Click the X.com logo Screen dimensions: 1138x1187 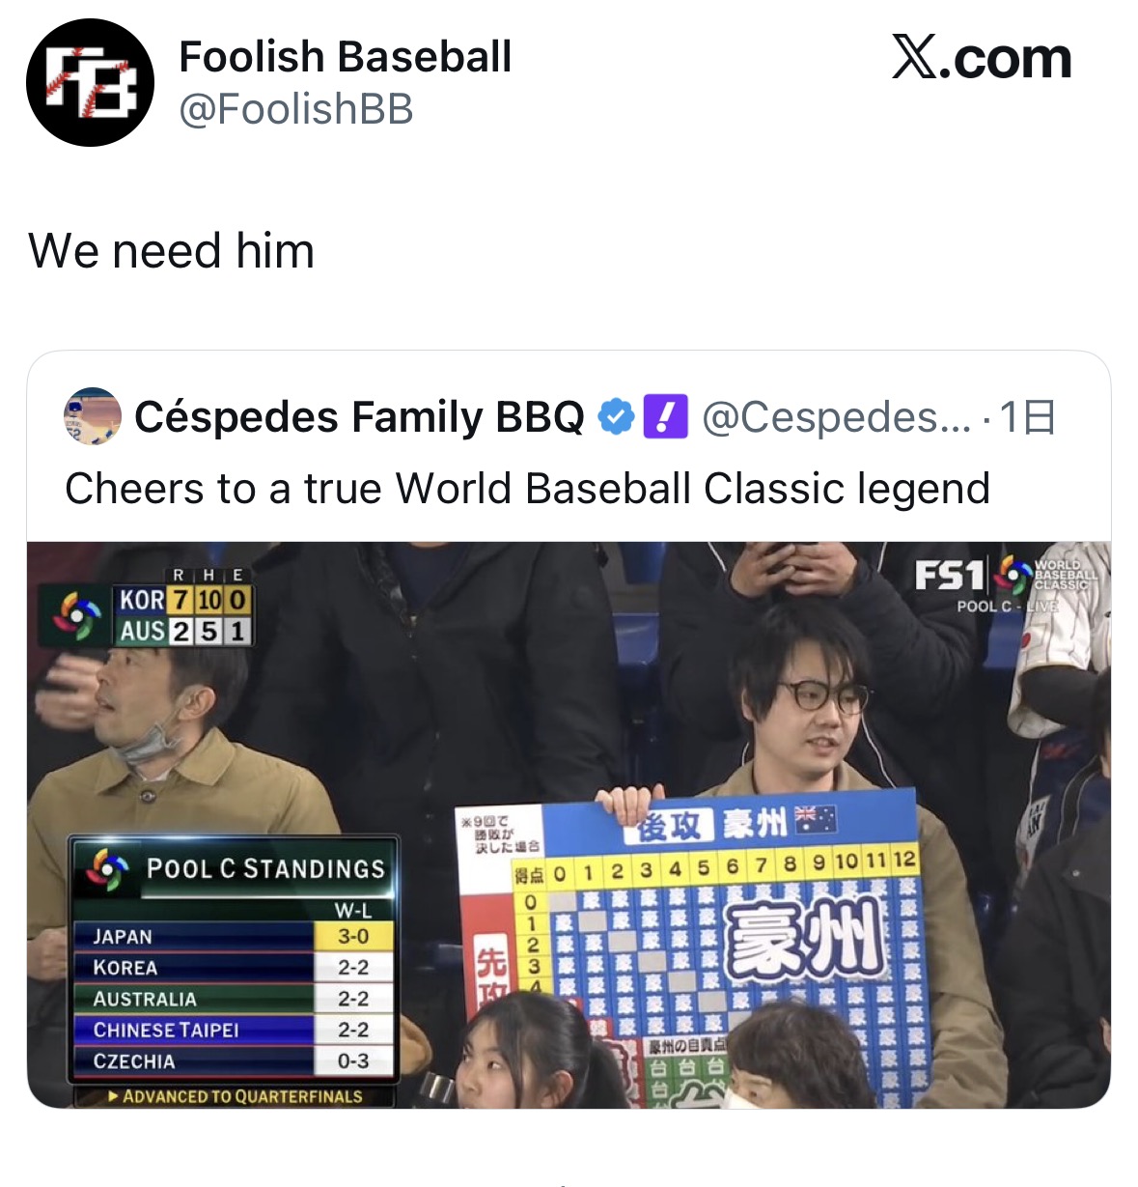tap(982, 58)
